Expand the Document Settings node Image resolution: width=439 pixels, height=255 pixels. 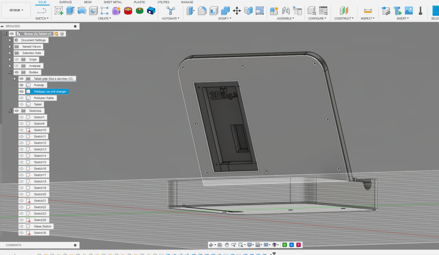click(10, 40)
